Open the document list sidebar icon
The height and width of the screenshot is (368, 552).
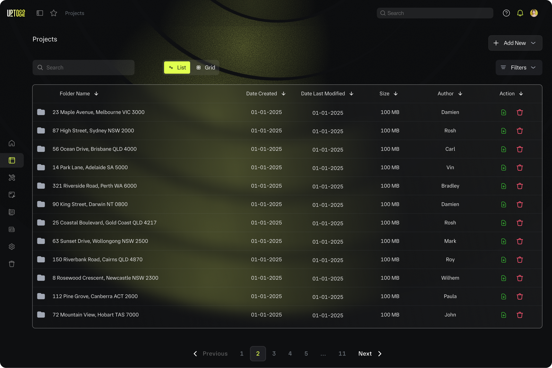point(12,212)
